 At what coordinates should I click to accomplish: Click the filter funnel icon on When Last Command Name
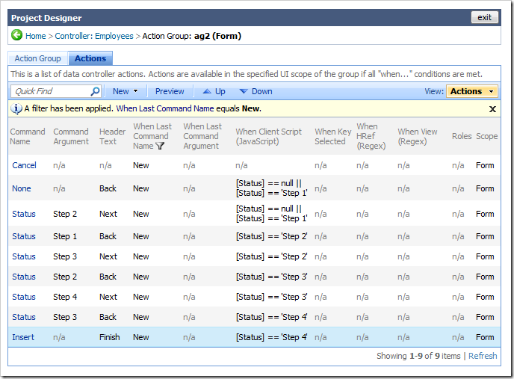[x=159, y=147]
